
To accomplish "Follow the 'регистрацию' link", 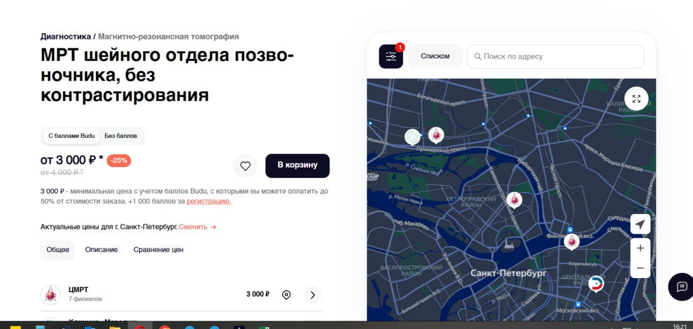I will (209, 201).
